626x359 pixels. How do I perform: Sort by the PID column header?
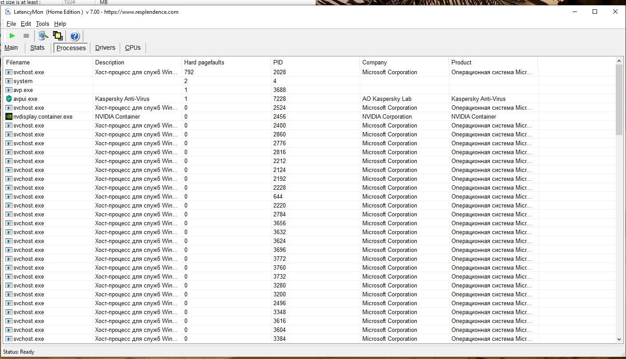pos(315,62)
